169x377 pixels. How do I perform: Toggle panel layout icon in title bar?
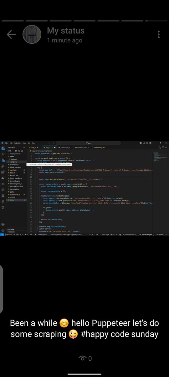click(x=144, y=143)
